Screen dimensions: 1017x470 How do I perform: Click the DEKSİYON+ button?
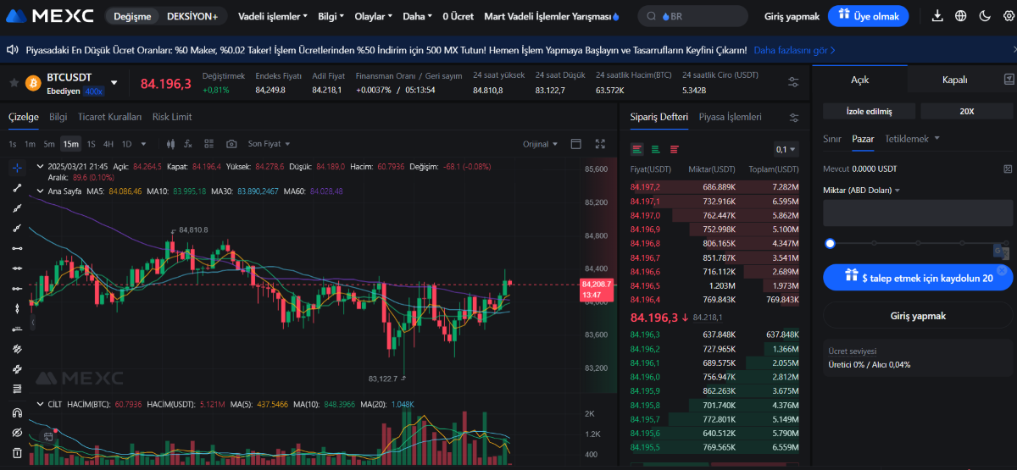coord(192,16)
